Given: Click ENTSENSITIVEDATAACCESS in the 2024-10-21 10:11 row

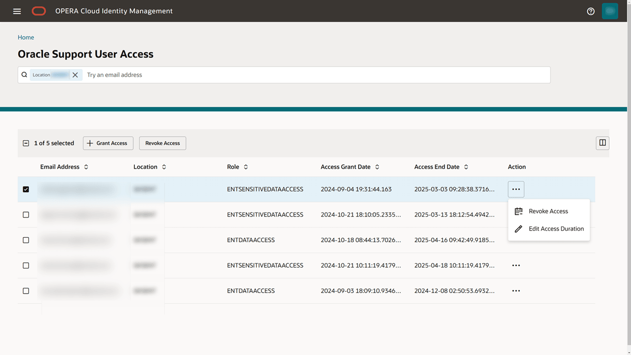Looking at the screenshot, I should (265, 265).
